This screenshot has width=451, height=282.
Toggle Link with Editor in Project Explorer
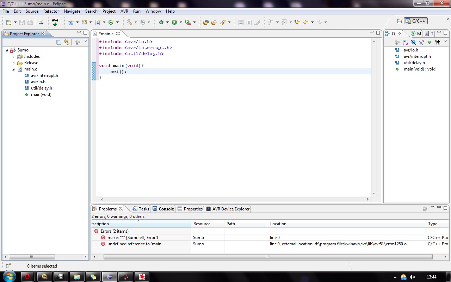coord(67,43)
